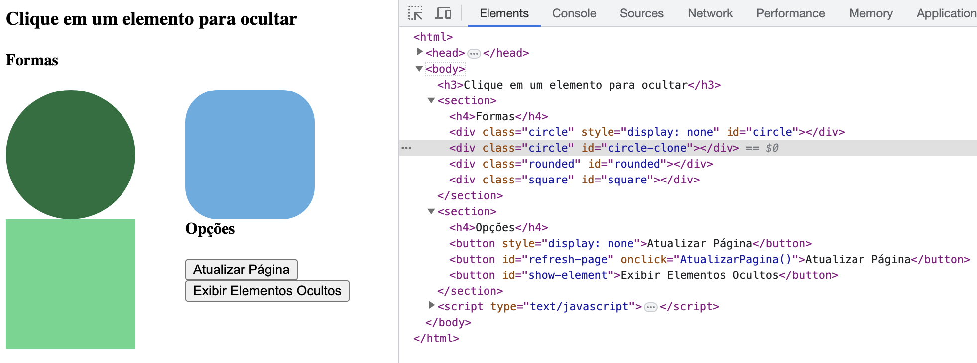Image resolution: width=977 pixels, height=363 pixels.
Task: Open the Performance tab
Action: (791, 13)
